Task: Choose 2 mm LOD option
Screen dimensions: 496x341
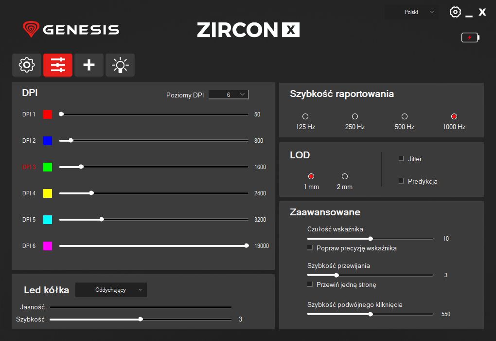Action: point(345,176)
